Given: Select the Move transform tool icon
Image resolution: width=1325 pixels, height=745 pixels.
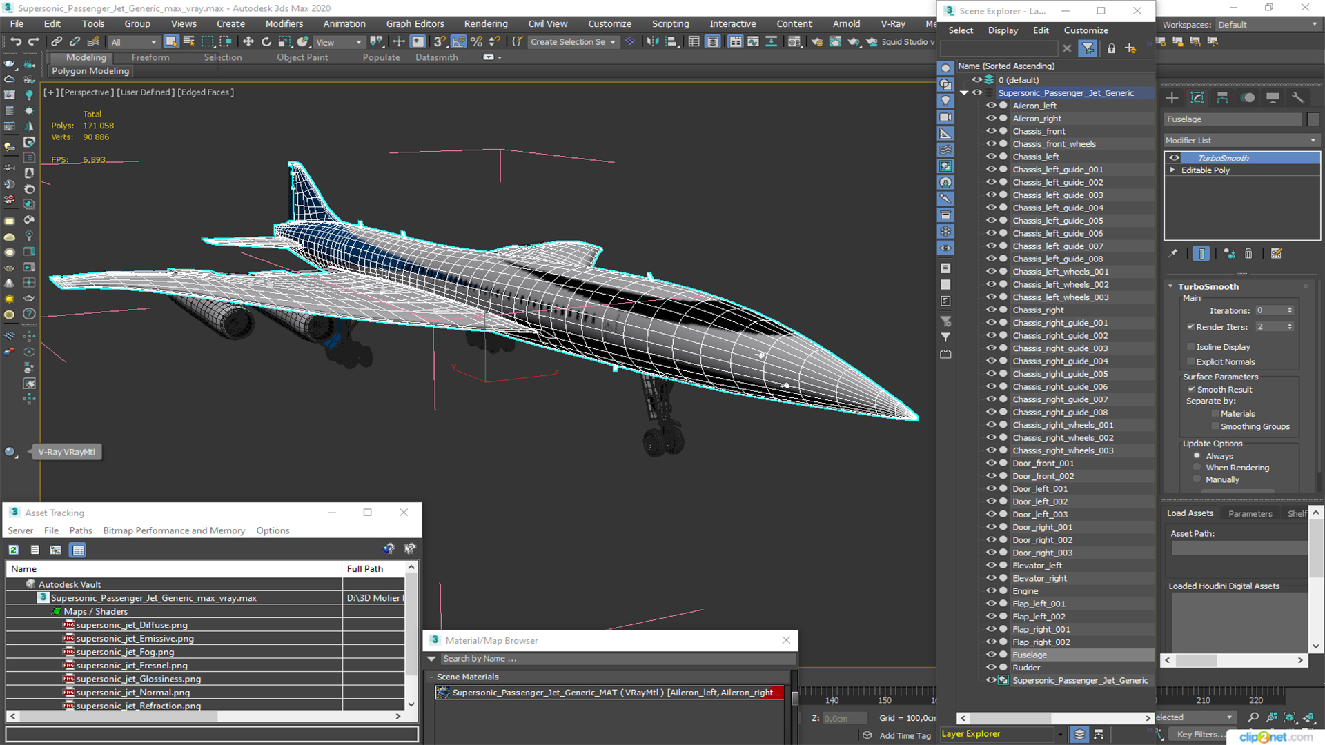Looking at the screenshot, I should point(248,42).
